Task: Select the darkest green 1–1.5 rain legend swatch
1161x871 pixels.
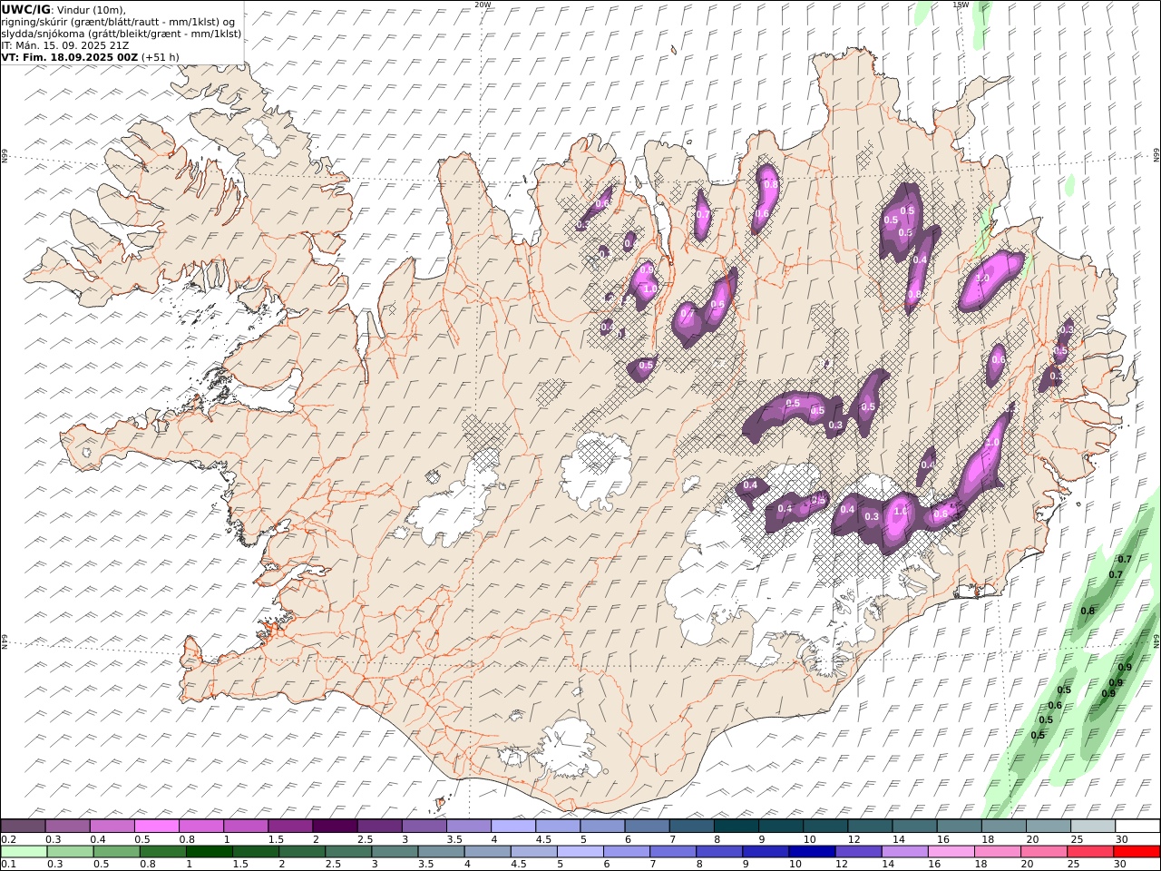Action: click(210, 852)
